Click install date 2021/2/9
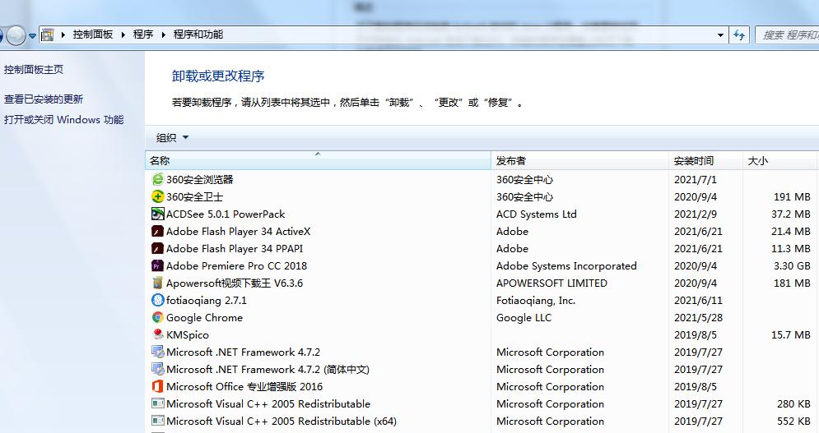The image size is (819, 433). [696, 214]
